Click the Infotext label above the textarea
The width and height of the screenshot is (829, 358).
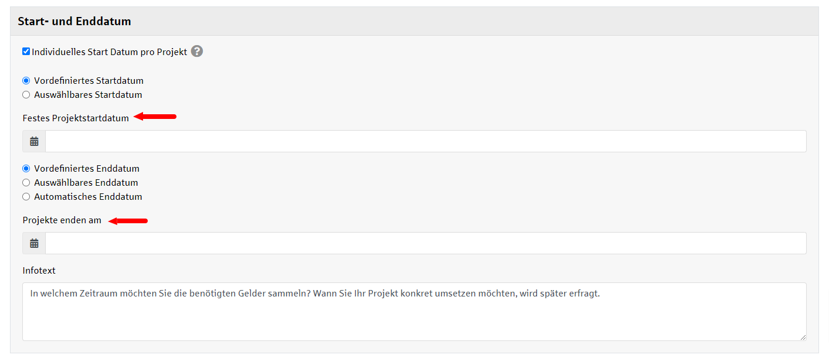[39, 271]
